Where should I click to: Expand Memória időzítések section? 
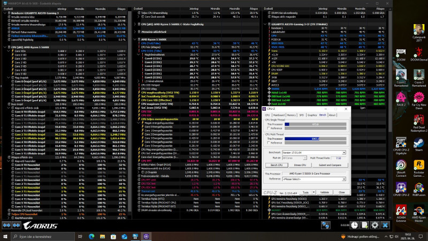click(x=135, y=32)
